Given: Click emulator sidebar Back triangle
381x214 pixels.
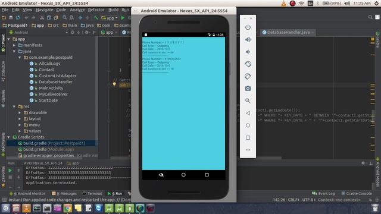Looking at the screenshot, I should pos(248,113).
